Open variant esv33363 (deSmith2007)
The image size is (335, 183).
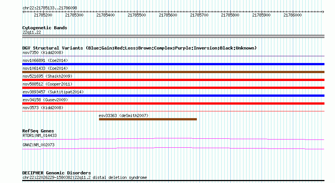[123, 115]
